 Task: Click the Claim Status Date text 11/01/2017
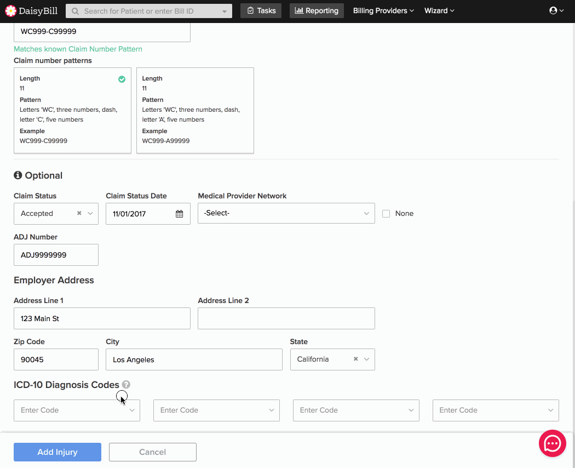pos(129,214)
